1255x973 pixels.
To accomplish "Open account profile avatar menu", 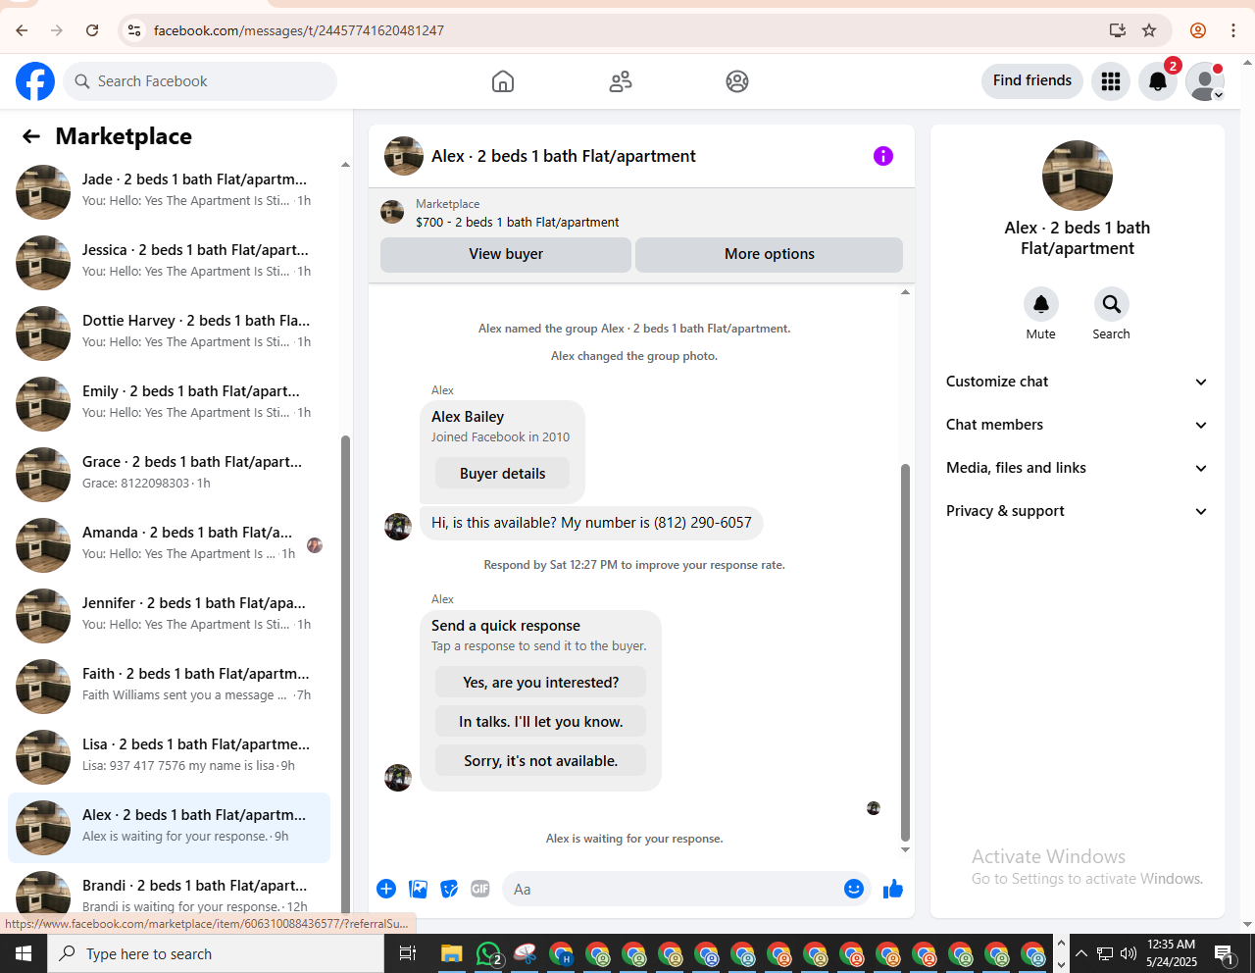I will [1205, 81].
